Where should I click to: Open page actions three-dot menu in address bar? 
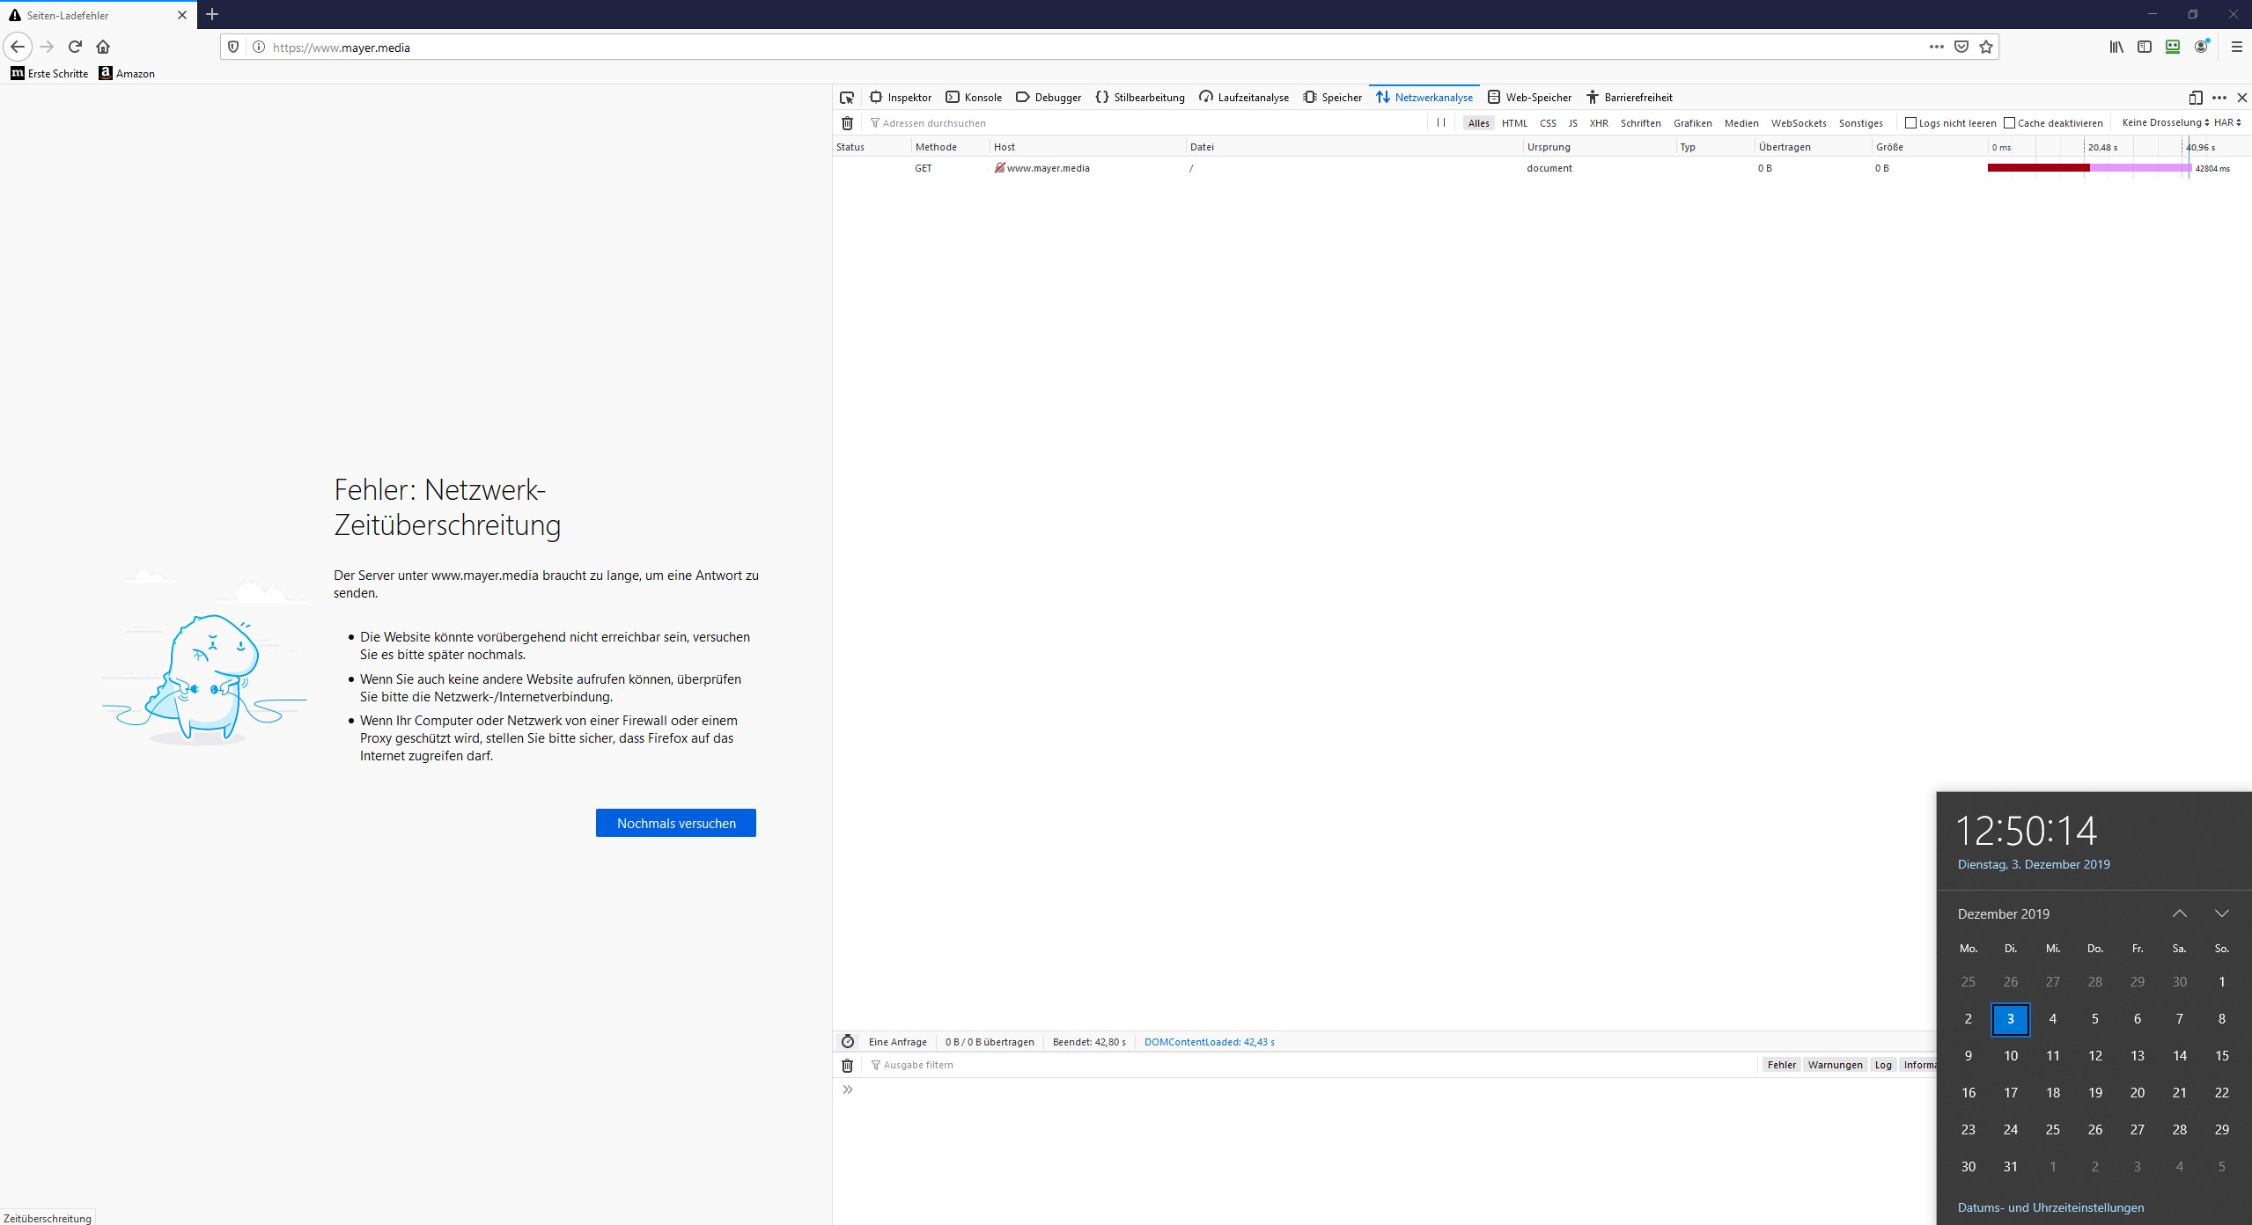(1936, 47)
